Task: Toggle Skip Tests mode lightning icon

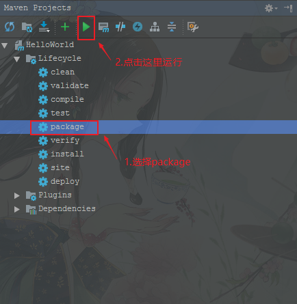Action: coord(138,27)
